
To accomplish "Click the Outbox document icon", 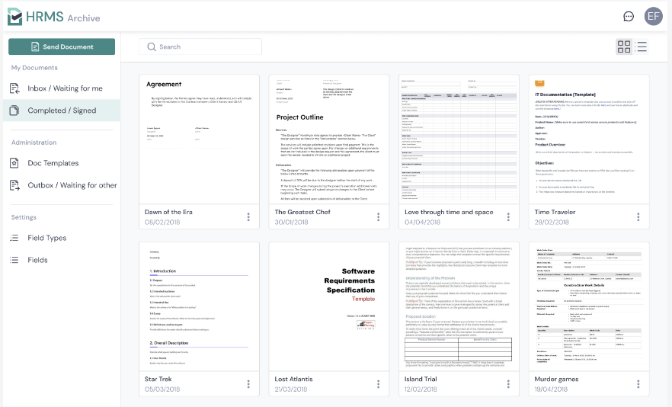I will coord(14,185).
